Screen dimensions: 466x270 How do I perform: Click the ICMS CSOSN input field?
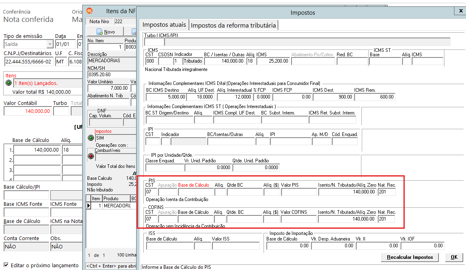click(x=166, y=61)
